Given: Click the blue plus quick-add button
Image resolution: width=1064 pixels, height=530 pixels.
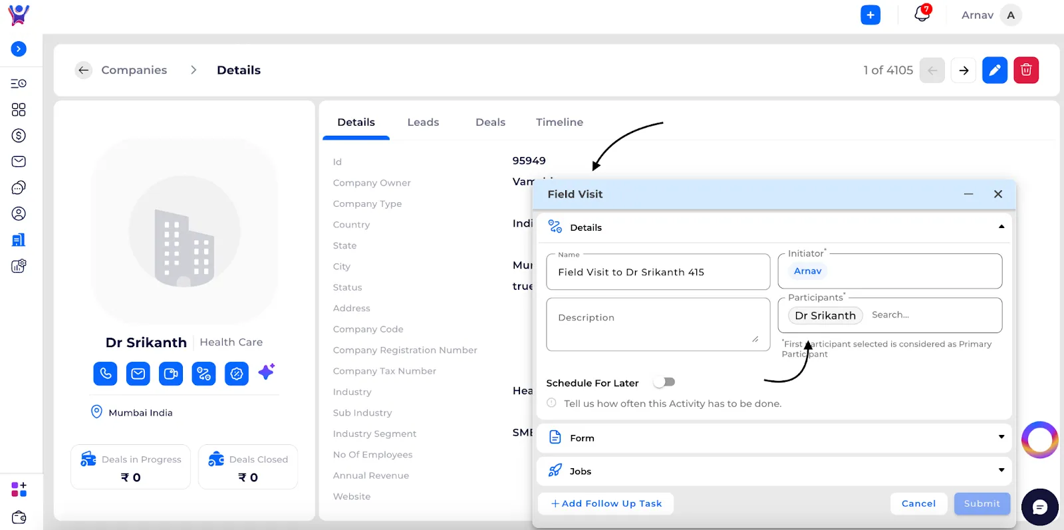Looking at the screenshot, I should 870,15.
